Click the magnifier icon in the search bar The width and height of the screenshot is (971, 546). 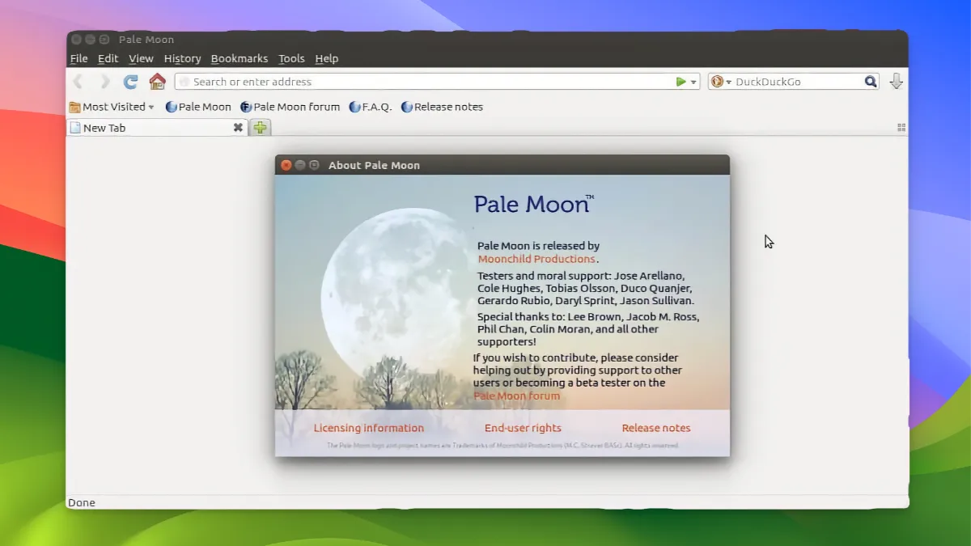tap(870, 81)
